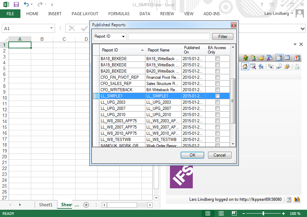Click the open folder icon in the task pane

(261, 58)
